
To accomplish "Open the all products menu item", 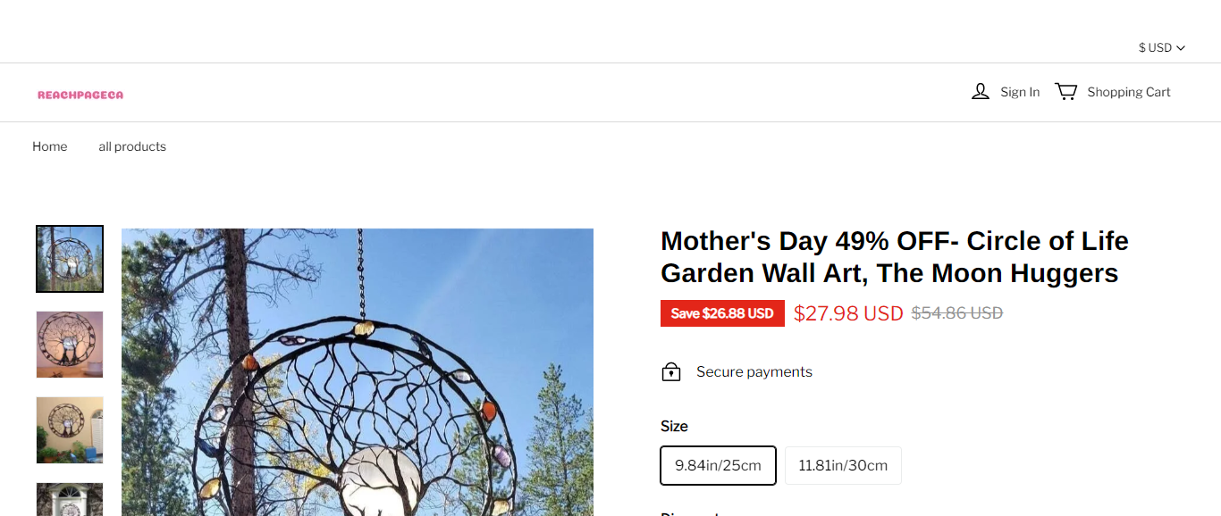I will tap(132, 146).
